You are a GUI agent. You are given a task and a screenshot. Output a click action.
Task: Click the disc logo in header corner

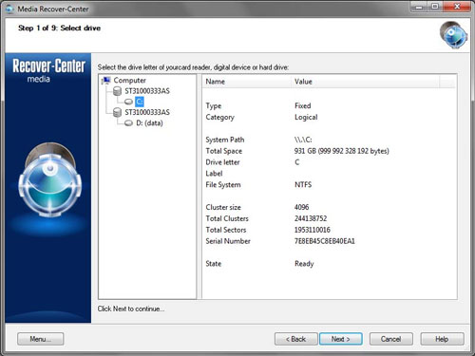[x=453, y=35]
